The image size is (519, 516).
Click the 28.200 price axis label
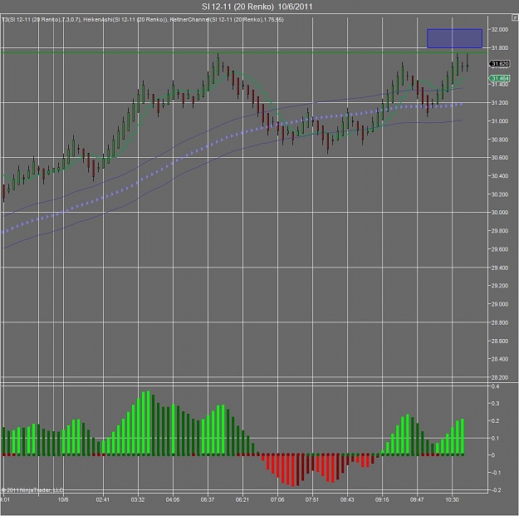coord(499,377)
